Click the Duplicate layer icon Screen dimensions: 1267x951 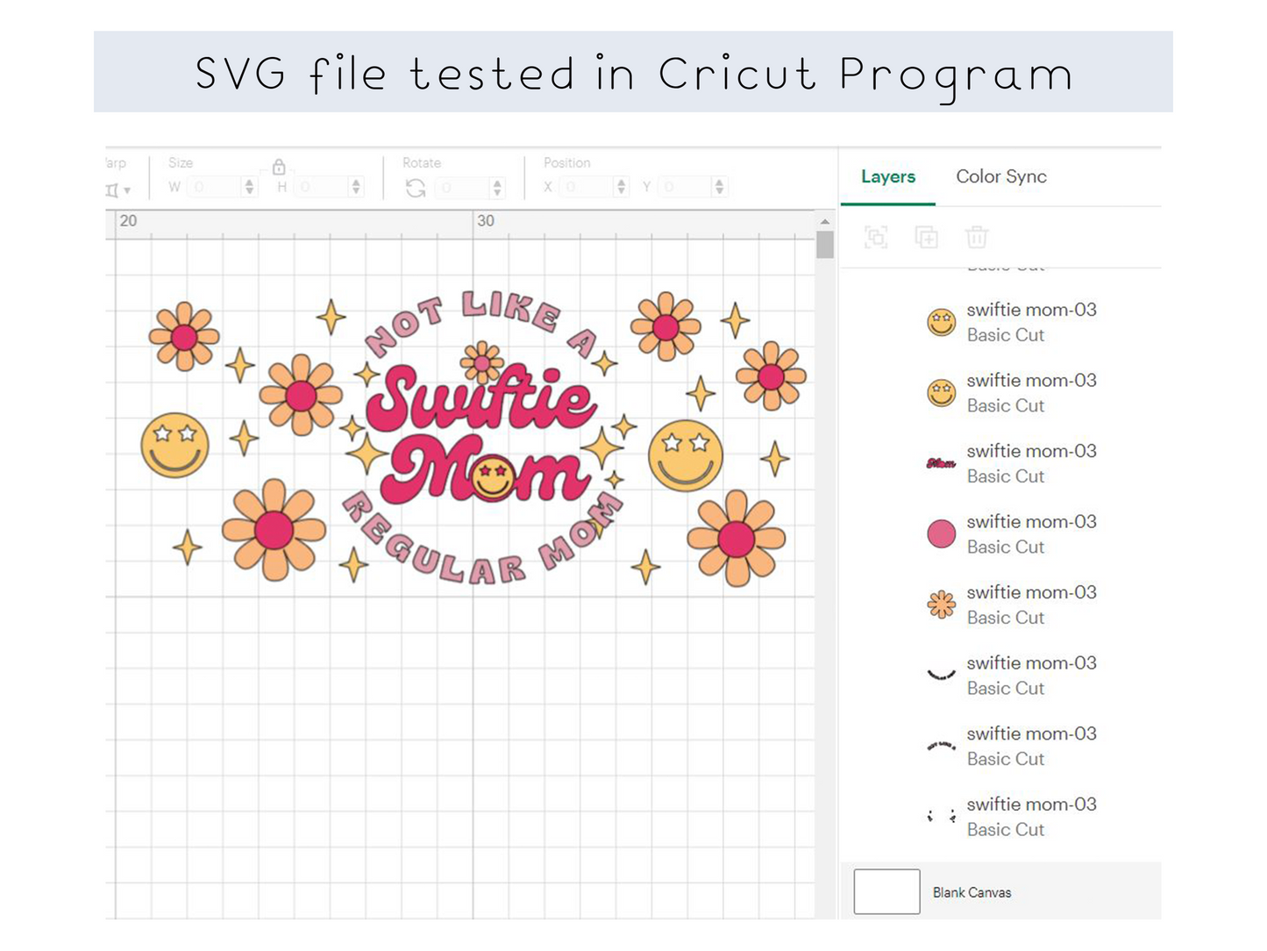[926, 237]
